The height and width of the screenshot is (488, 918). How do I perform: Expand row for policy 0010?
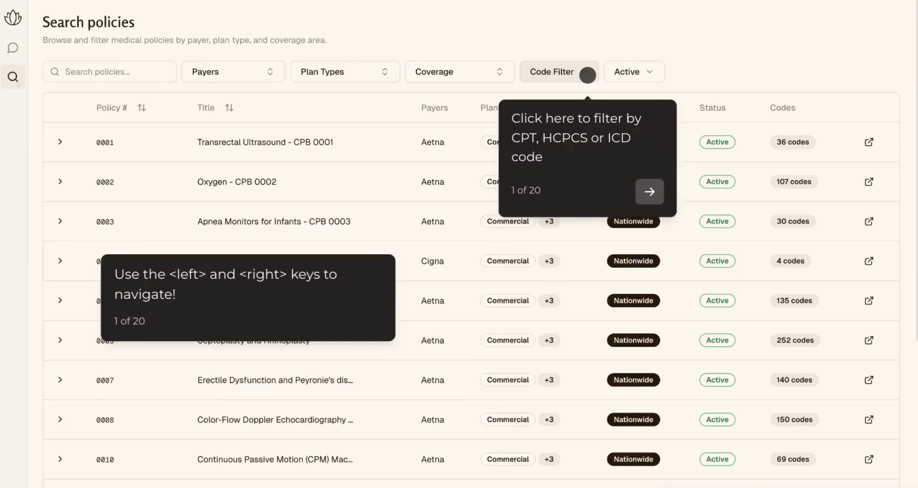60,459
